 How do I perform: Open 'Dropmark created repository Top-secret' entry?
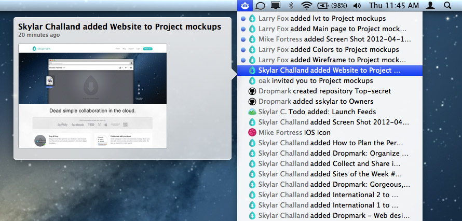coord(330,91)
